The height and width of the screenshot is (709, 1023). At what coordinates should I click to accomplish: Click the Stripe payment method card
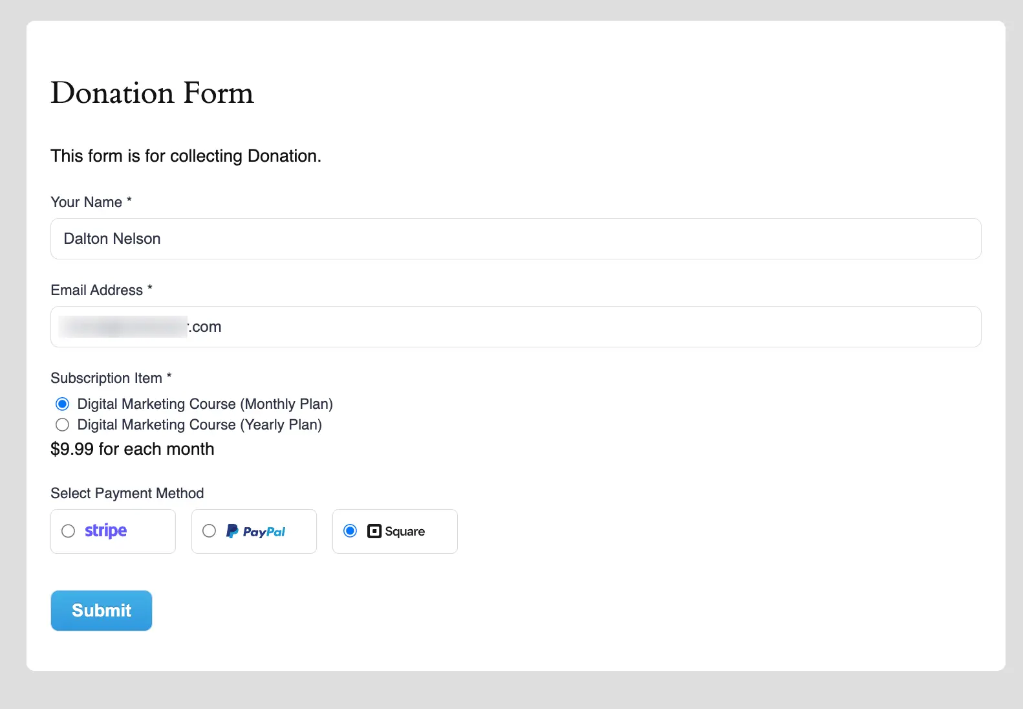(113, 531)
